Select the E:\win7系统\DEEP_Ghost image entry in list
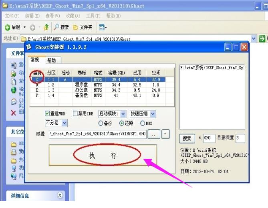Viewport: 268px width, 208px height. click(212, 68)
